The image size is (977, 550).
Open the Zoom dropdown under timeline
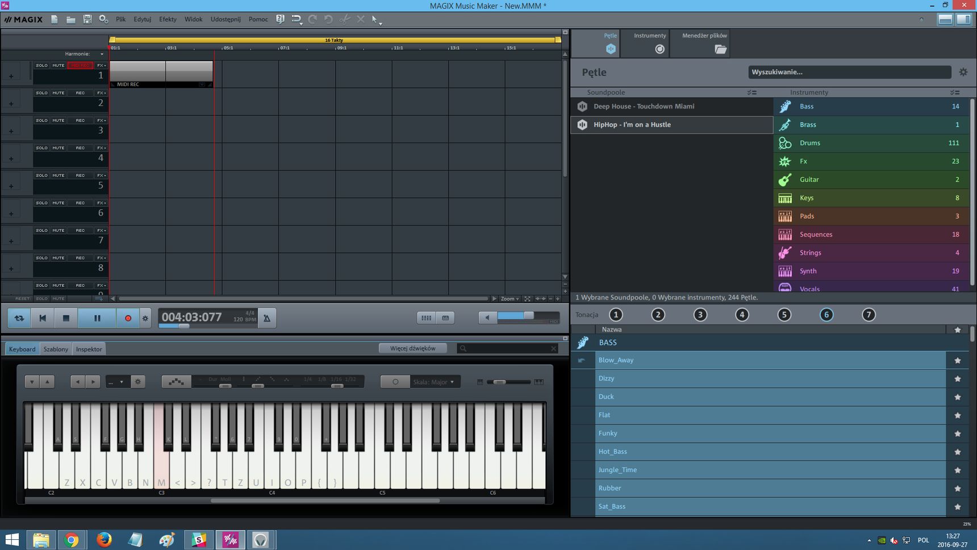pos(510,298)
